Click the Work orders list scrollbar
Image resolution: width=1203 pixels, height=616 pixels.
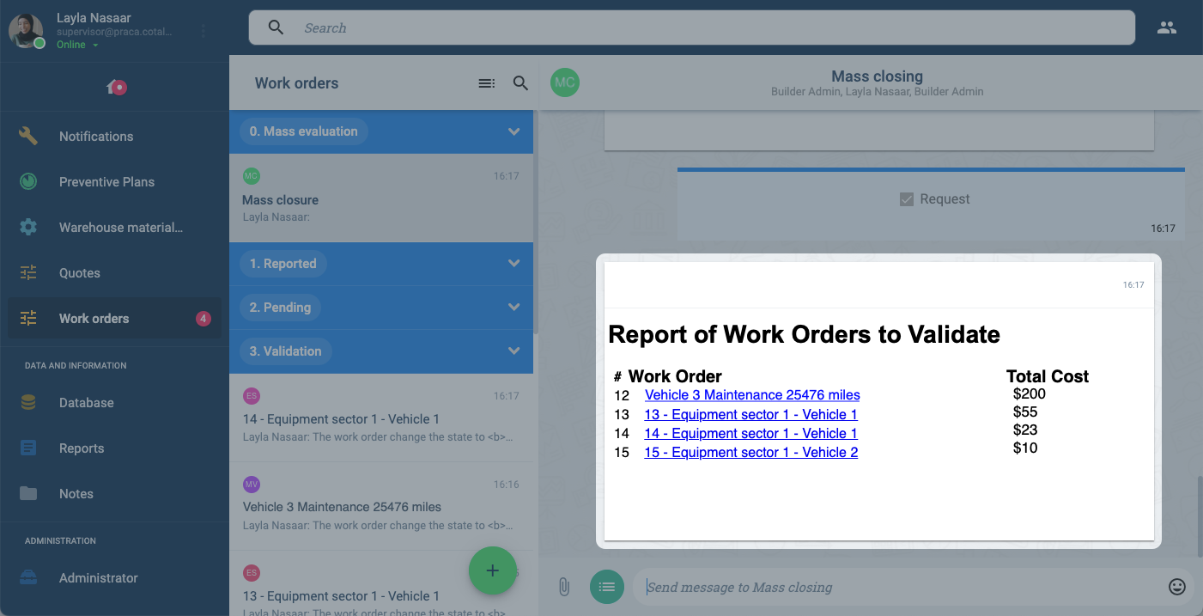coord(536,223)
